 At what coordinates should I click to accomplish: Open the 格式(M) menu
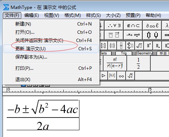[72, 15]
